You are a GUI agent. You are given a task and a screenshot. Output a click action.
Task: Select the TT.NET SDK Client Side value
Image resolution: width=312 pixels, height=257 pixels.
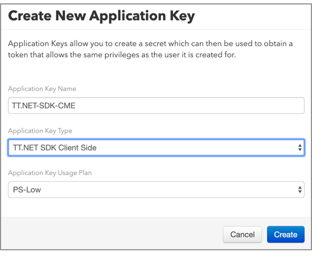(55, 148)
